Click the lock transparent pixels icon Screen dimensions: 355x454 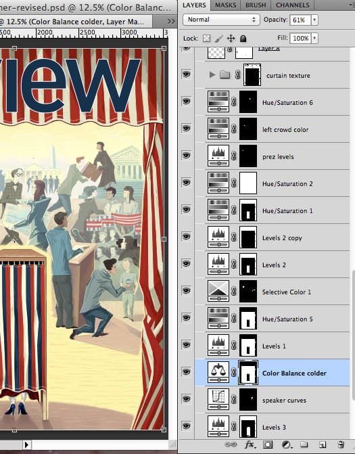pyautogui.click(x=207, y=38)
